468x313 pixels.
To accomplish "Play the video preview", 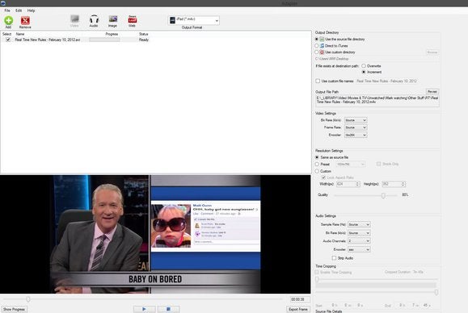I will click(145, 309).
